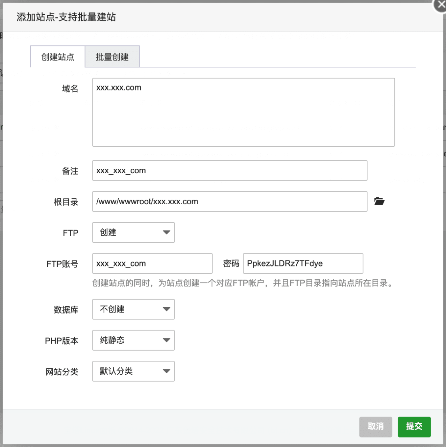Image resolution: width=446 pixels, height=447 pixels.
Task: Click the domain name text area
Action: point(243,112)
